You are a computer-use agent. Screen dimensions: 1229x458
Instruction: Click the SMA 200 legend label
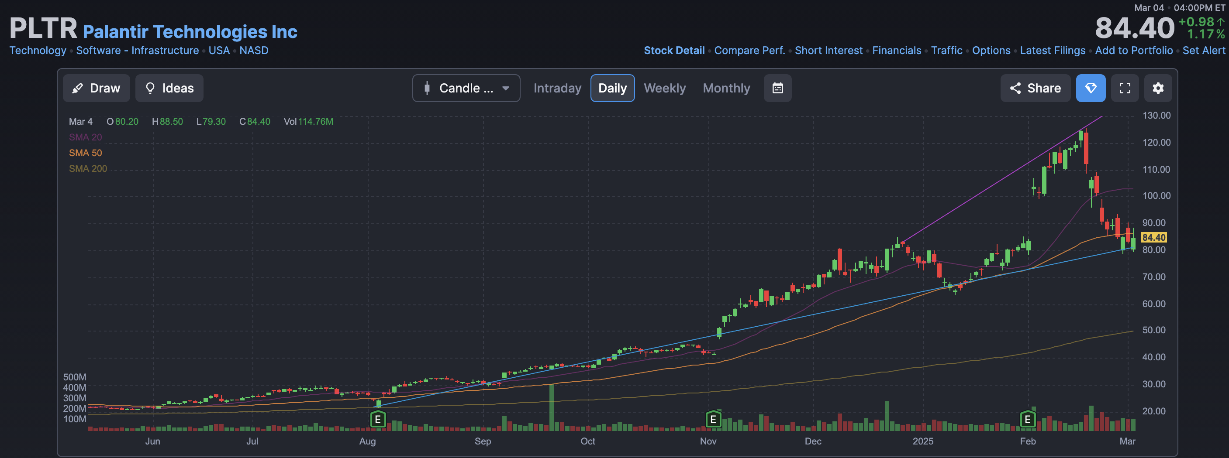tap(88, 169)
